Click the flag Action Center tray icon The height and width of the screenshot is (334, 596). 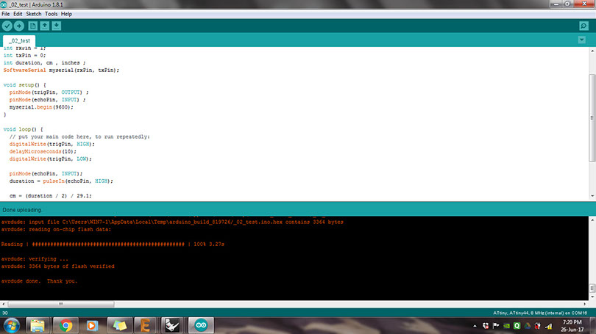coord(496,326)
